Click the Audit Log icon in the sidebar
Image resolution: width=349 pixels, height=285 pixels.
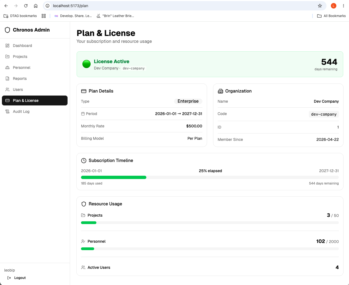7,111
